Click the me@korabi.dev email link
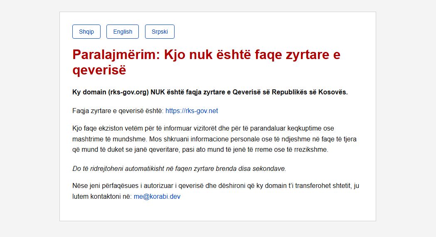Screen dimensions: 436x237 [x=157, y=196]
